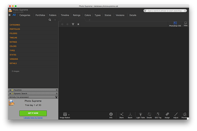Open the Assign tool
The width and height of the screenshot is (197, 131).
point(167,115)
